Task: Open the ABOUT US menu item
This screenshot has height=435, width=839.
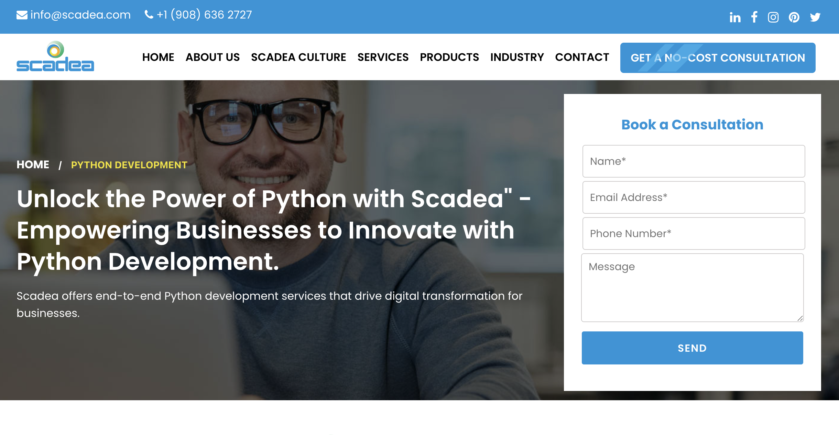Action: click(x=213, y=57)
